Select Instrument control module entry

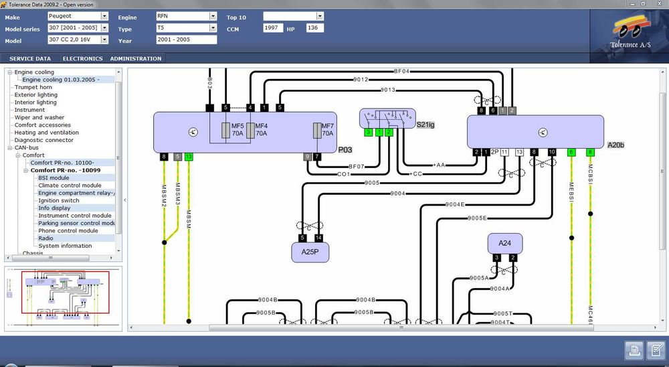coord(75,216)
